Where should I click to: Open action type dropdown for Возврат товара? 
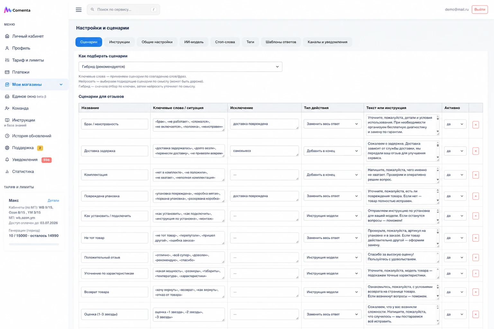(x=332, y=292)
